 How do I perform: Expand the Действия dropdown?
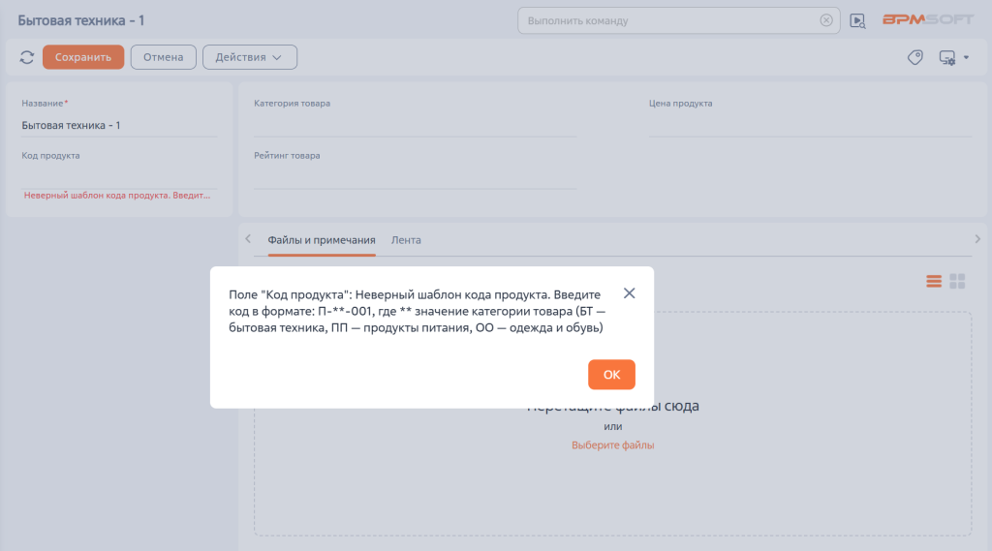click(x=249, y=58)
